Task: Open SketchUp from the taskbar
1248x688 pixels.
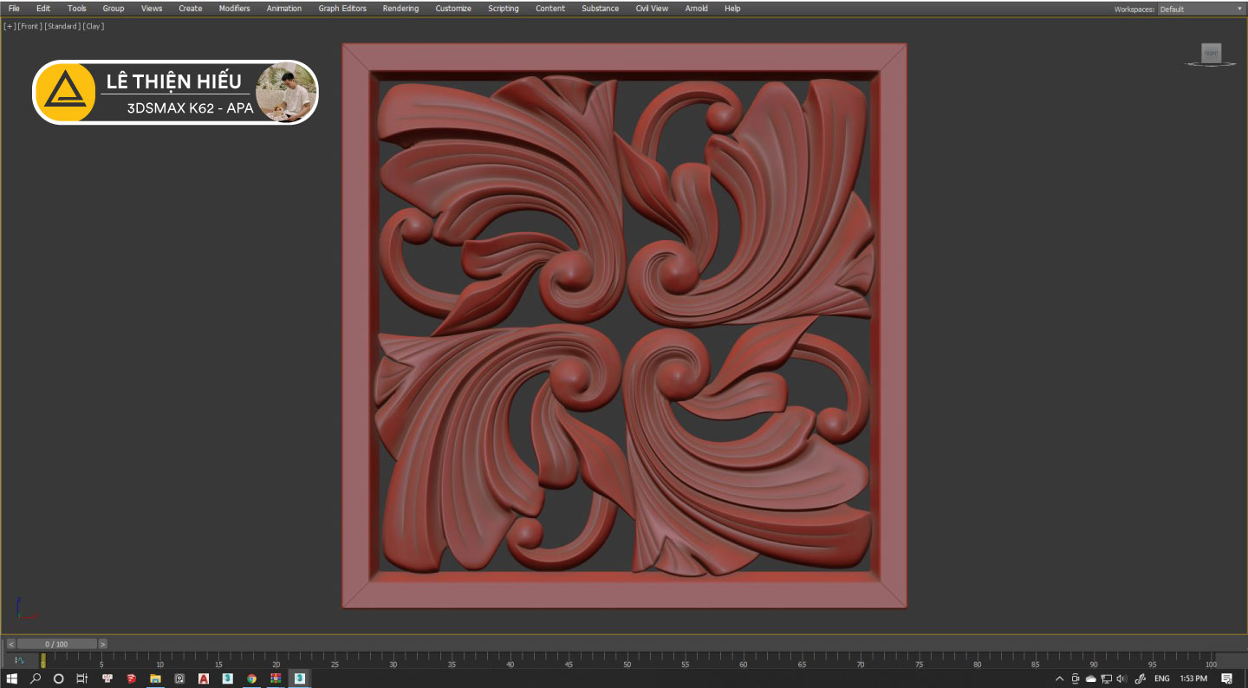Action: tap(132, 678)
